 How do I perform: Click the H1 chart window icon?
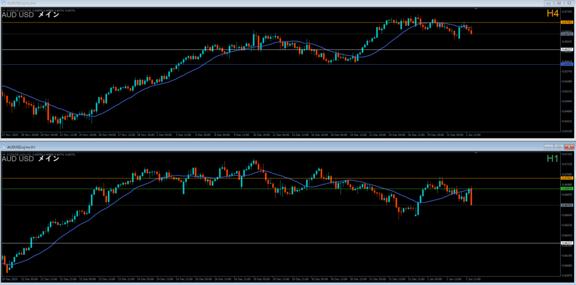[x=3, y=147]
